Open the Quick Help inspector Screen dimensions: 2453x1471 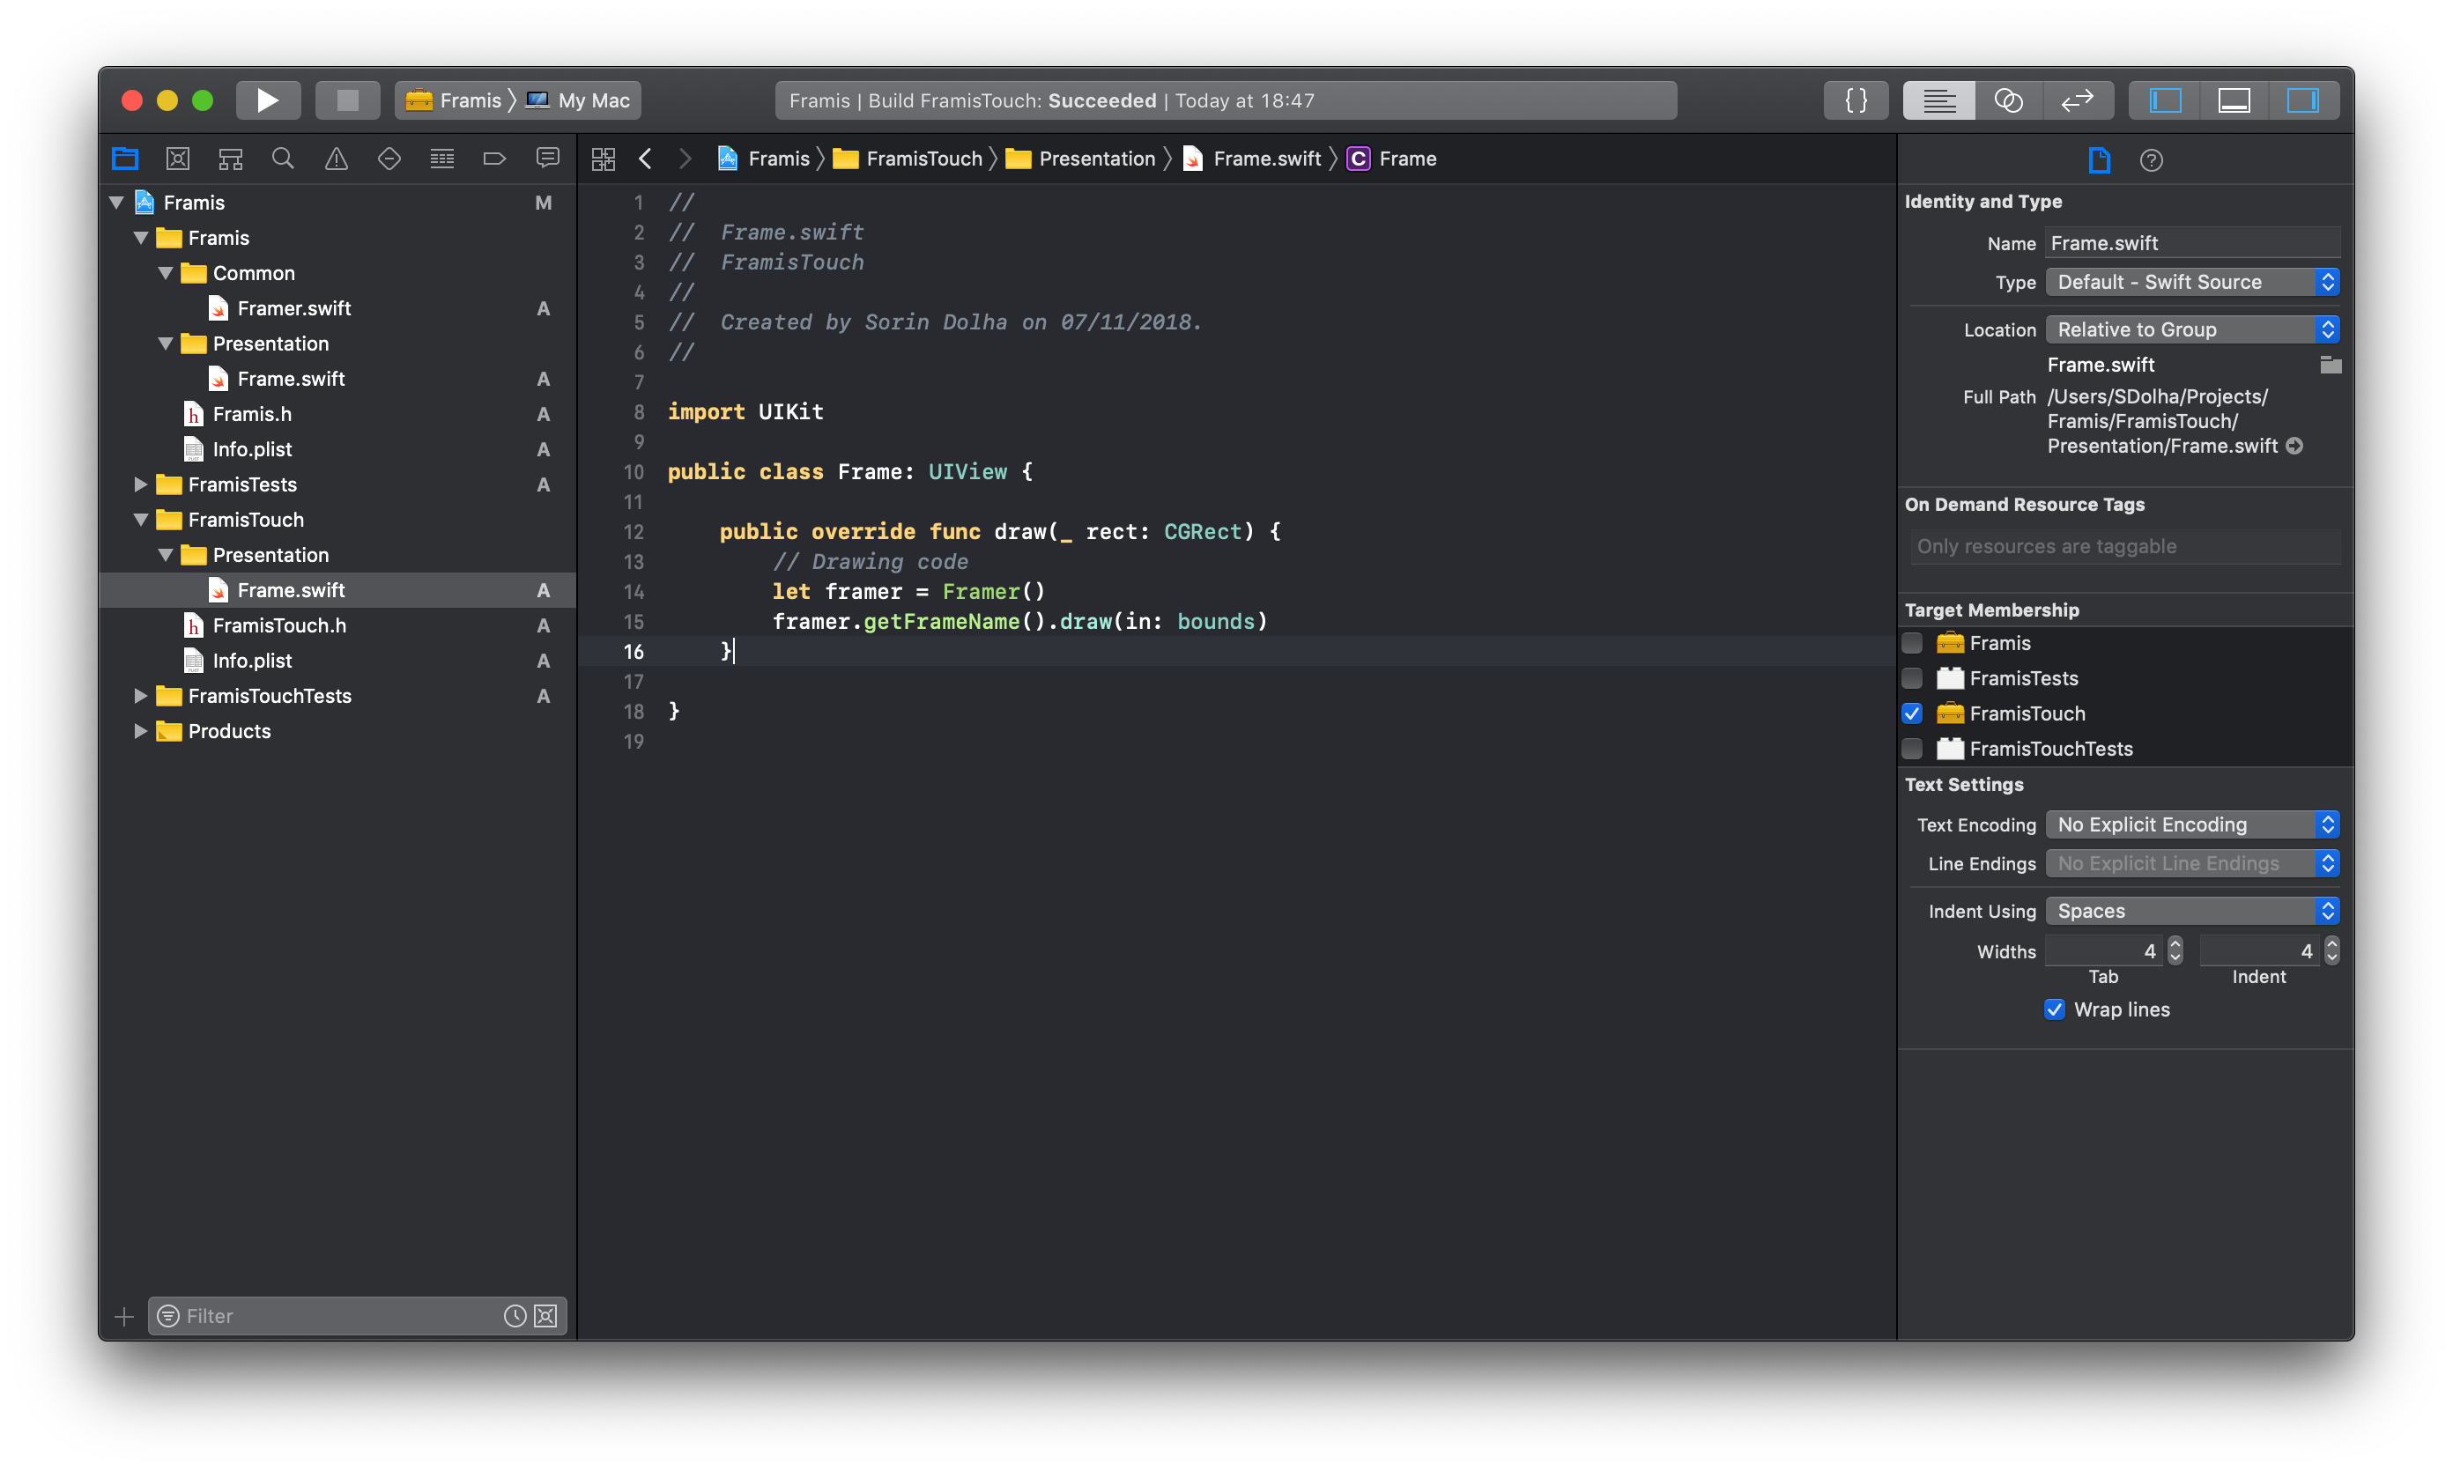[2152, 159]
